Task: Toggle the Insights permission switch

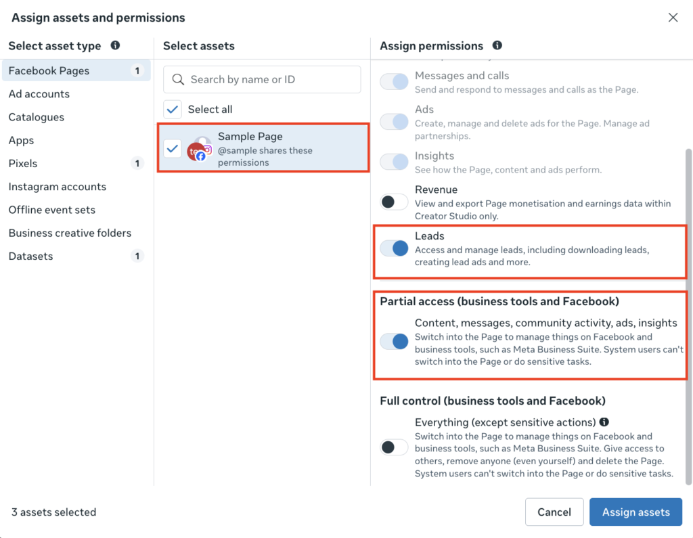Action: (394, 162)
